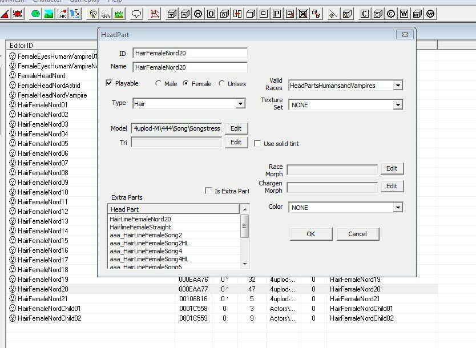Select HairFemaleNord21 in the Editor ID list
476x348 pixels.
click(x=43, y=299)
